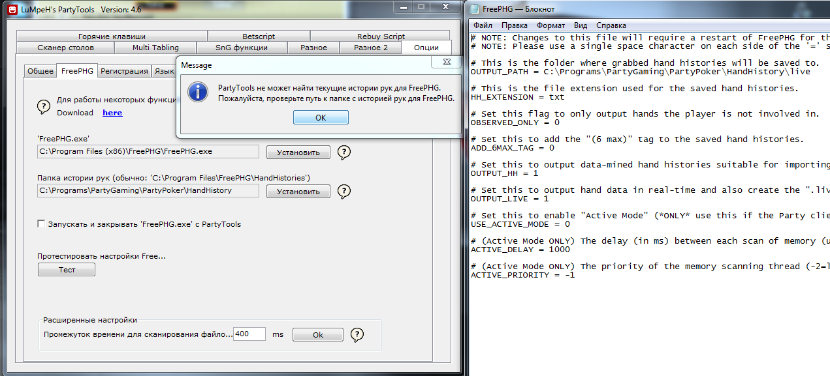830x376 pixels.
Task: Click the help icon next to scan interval Ok
Action: [x=357, y=334]
